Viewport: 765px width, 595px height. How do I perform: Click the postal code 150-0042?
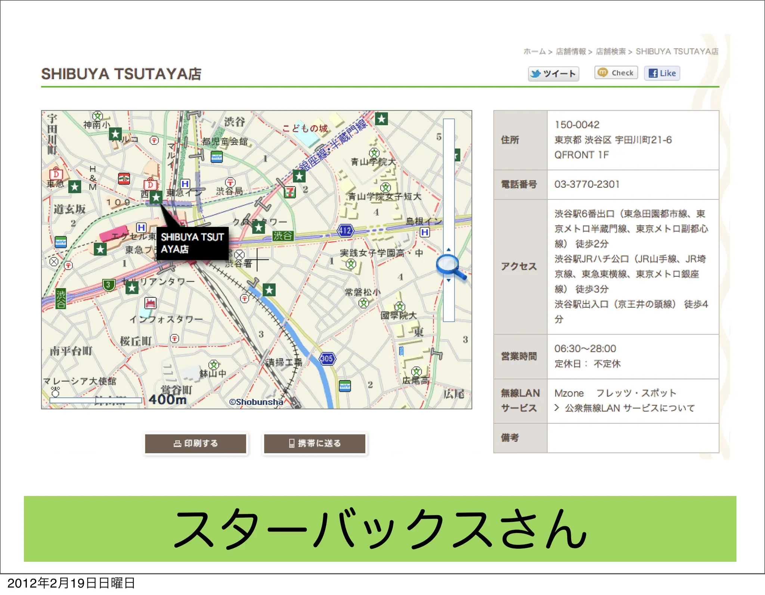(577, 124)
